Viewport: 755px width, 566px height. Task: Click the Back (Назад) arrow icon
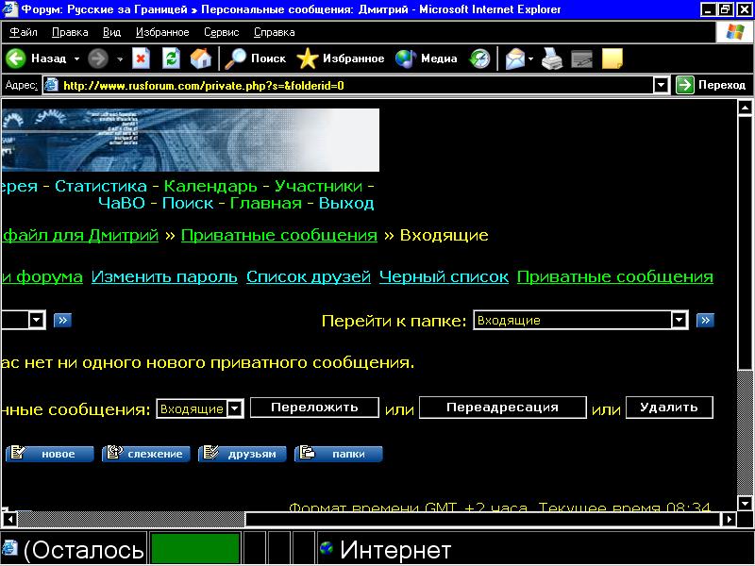tap(16, 58)
